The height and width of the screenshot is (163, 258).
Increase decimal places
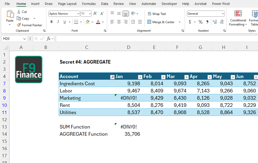214,22
